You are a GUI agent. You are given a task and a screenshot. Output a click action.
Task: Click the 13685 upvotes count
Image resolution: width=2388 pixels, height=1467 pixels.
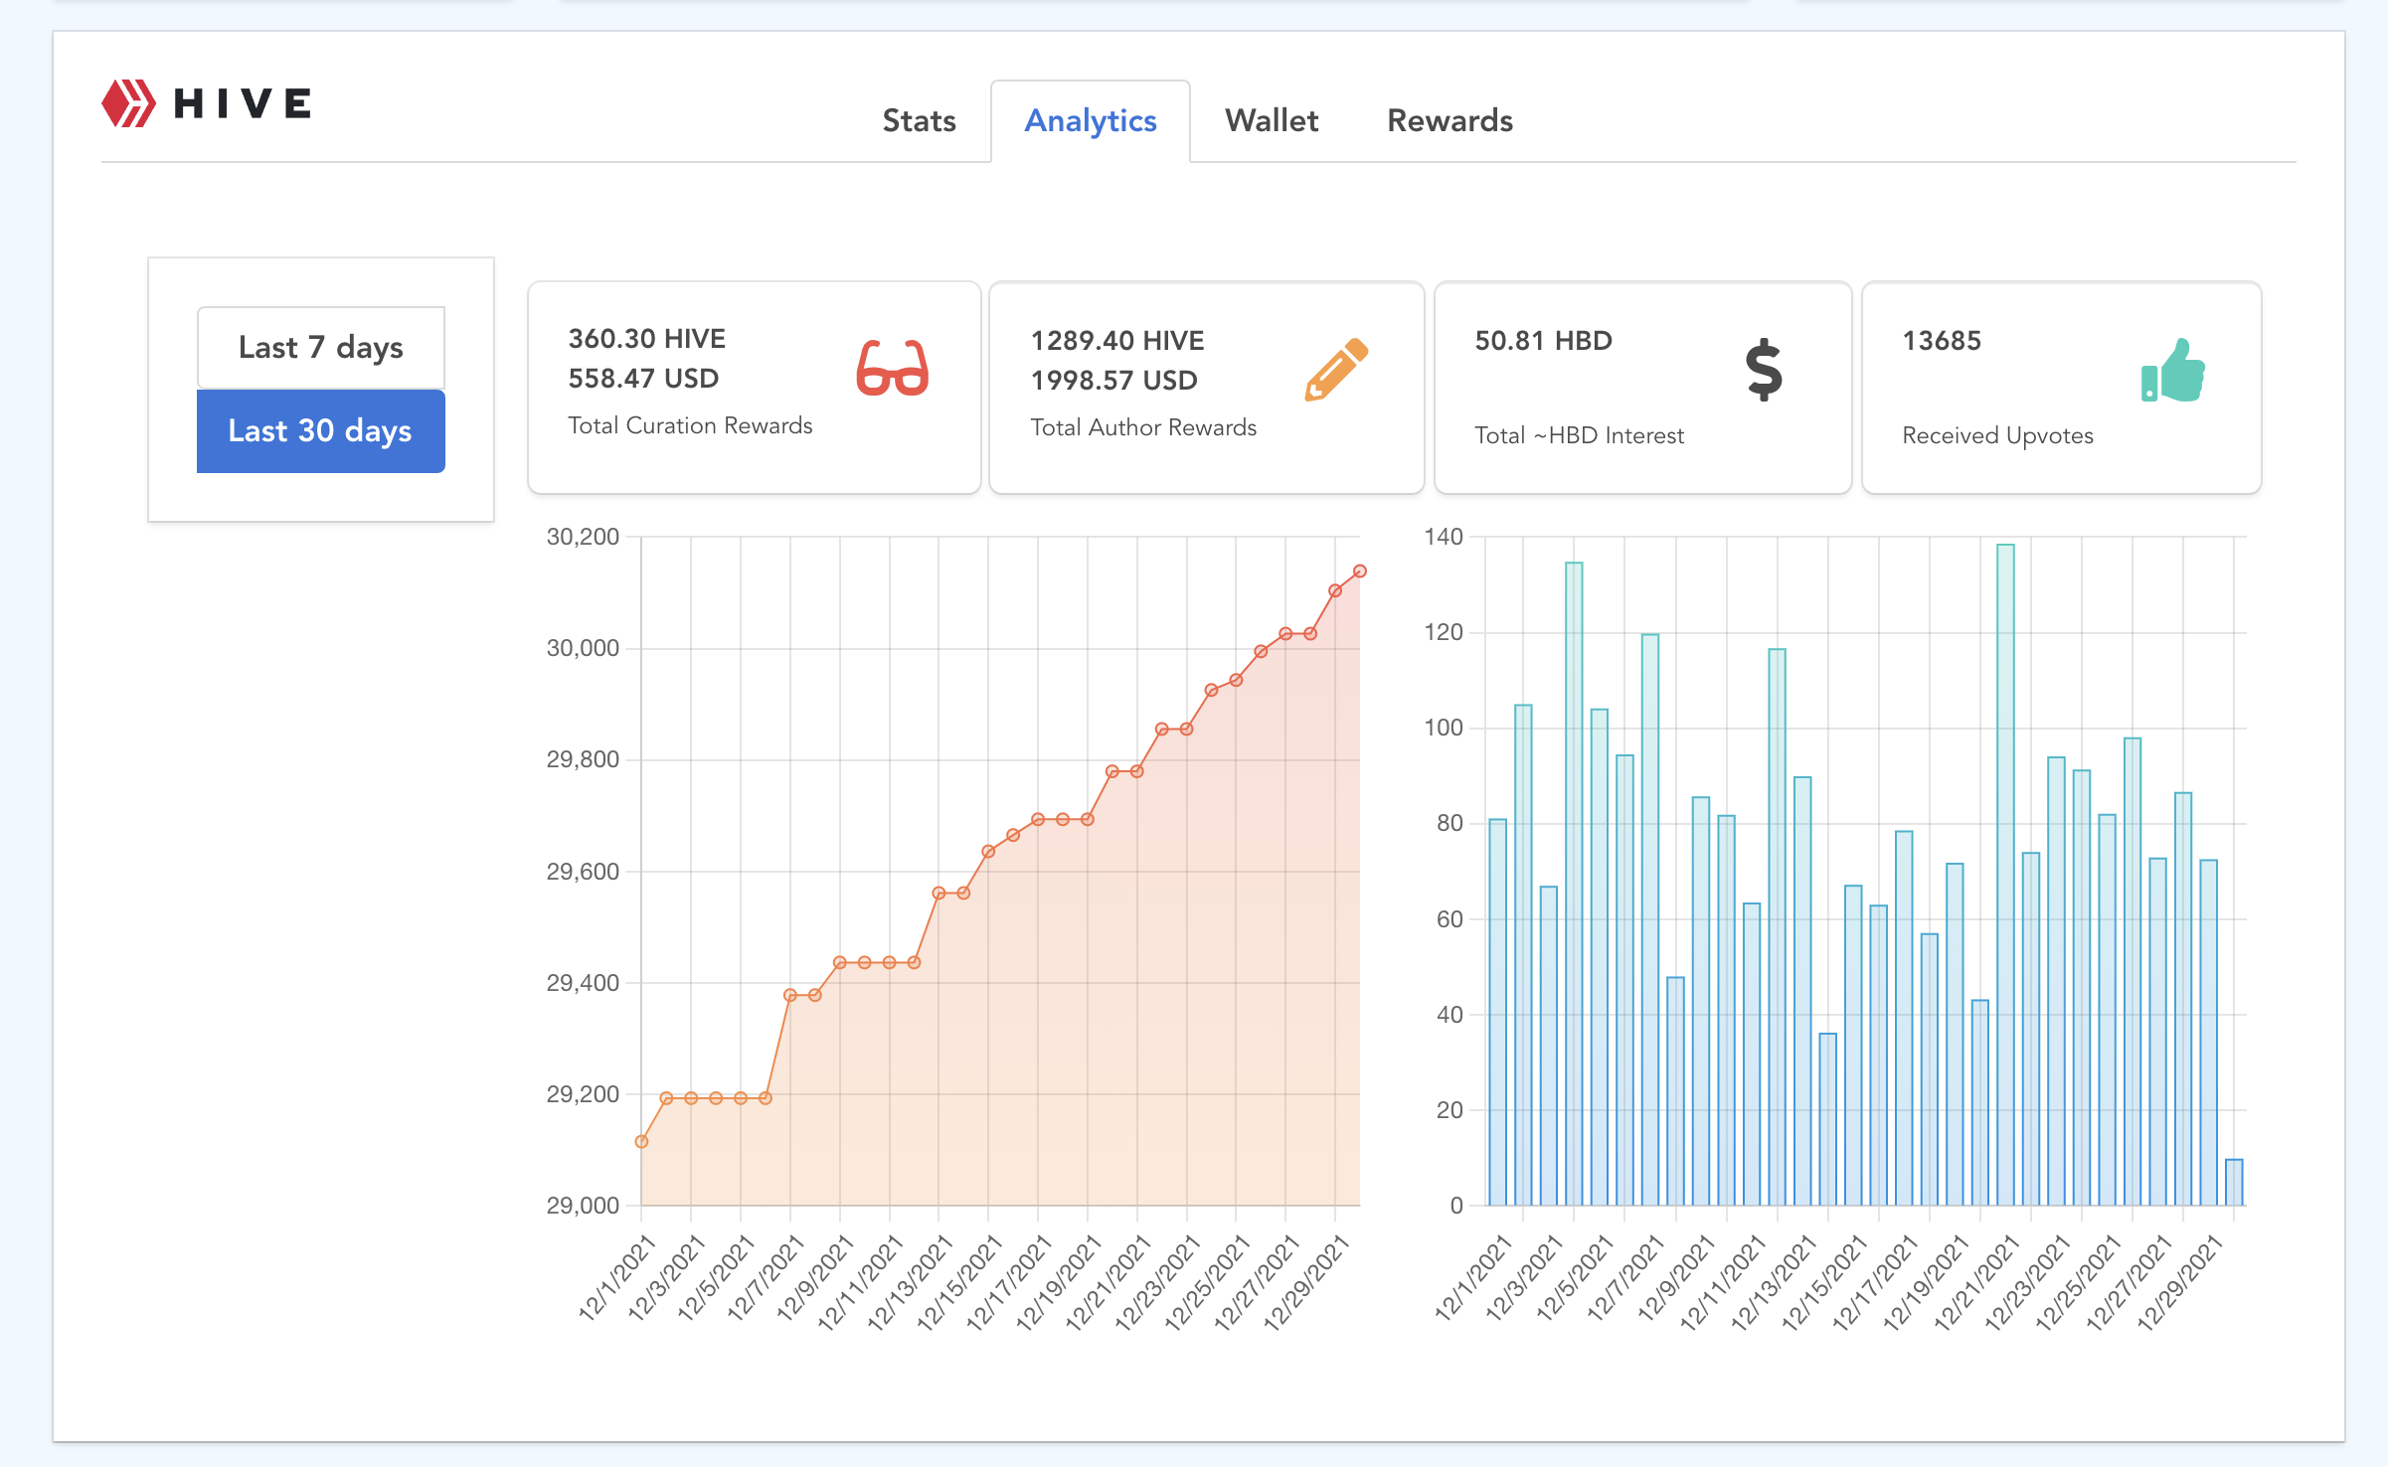[x=1942, y=341]
